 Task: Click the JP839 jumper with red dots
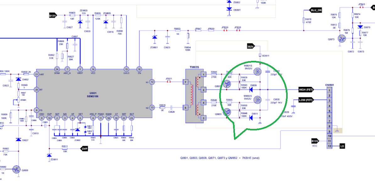tap(225, 30)
